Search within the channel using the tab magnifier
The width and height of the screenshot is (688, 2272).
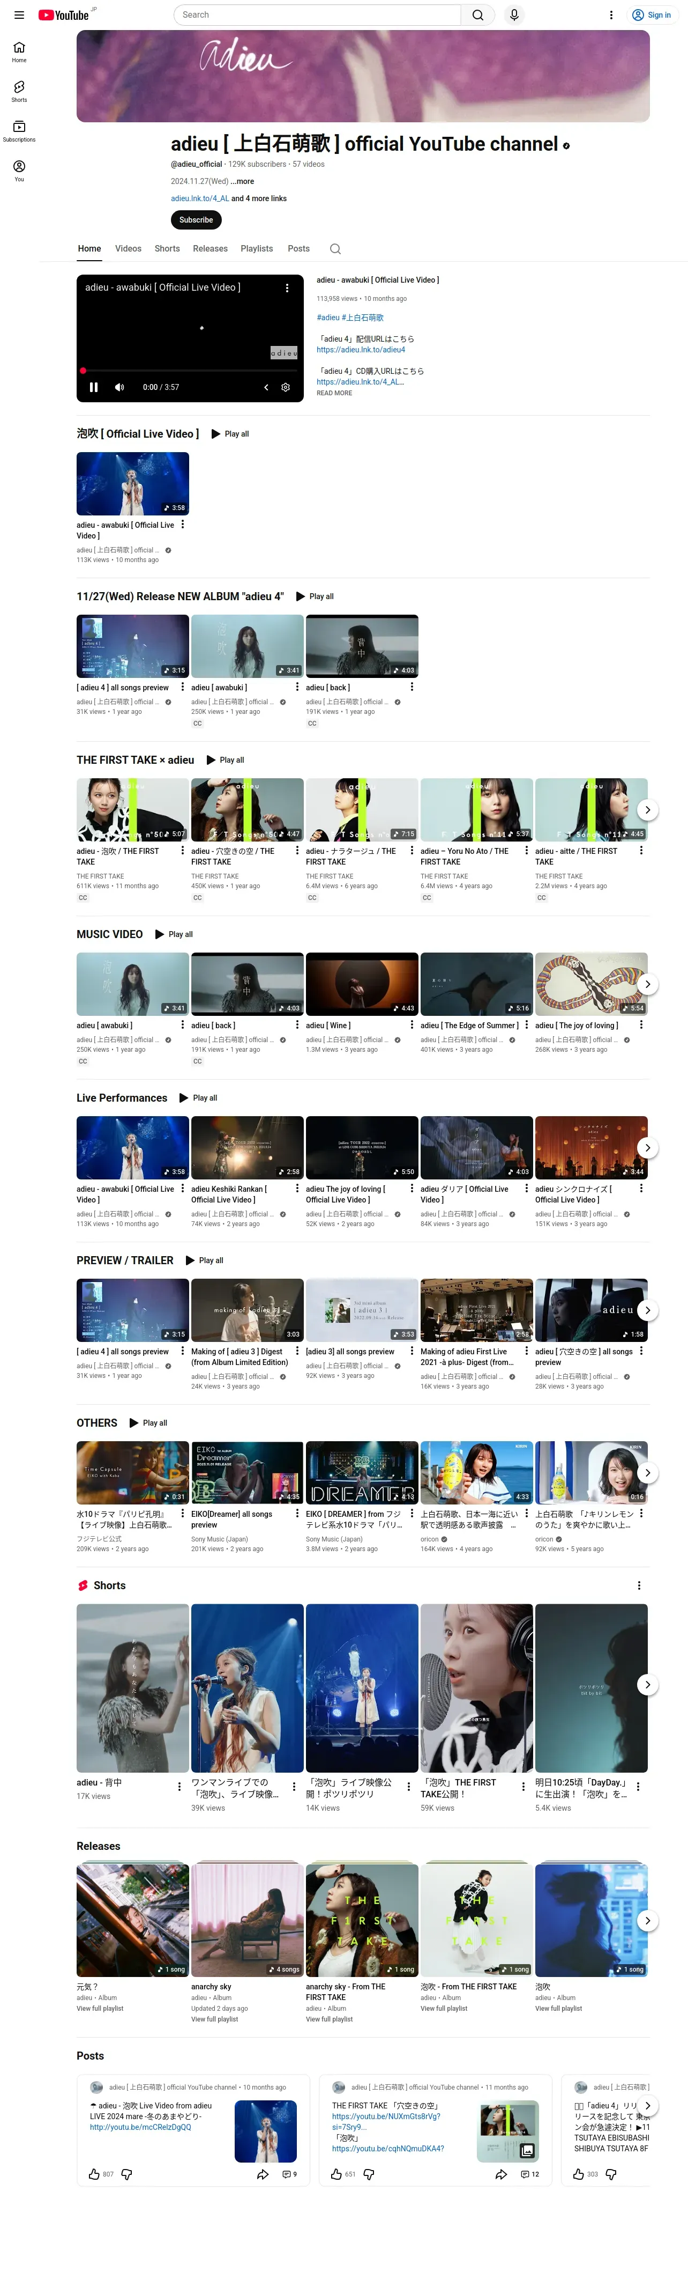click(335, 249)
